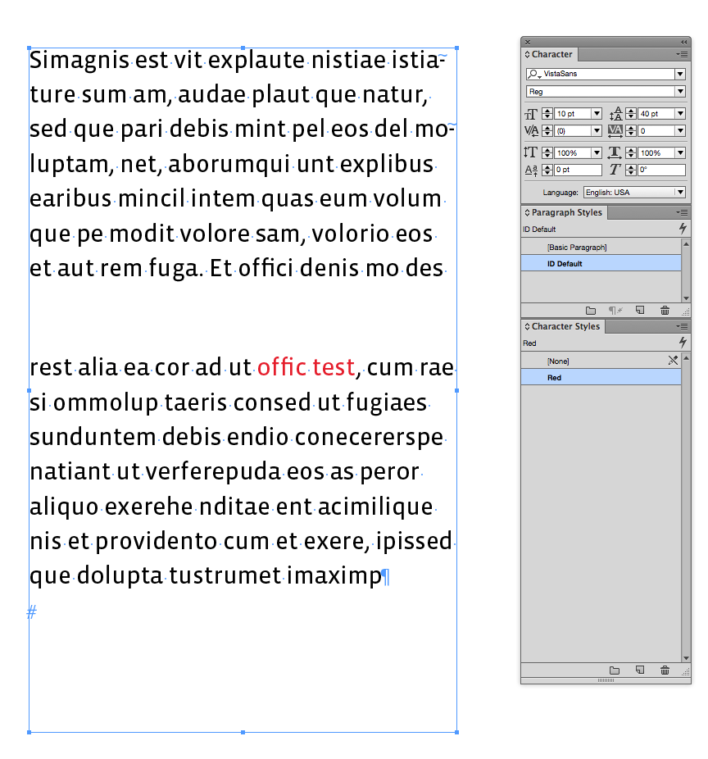Open the vertical scale 100% dropdown
Image resolution: width=708 pixels, height=759 pixels.
coord(597,153)
